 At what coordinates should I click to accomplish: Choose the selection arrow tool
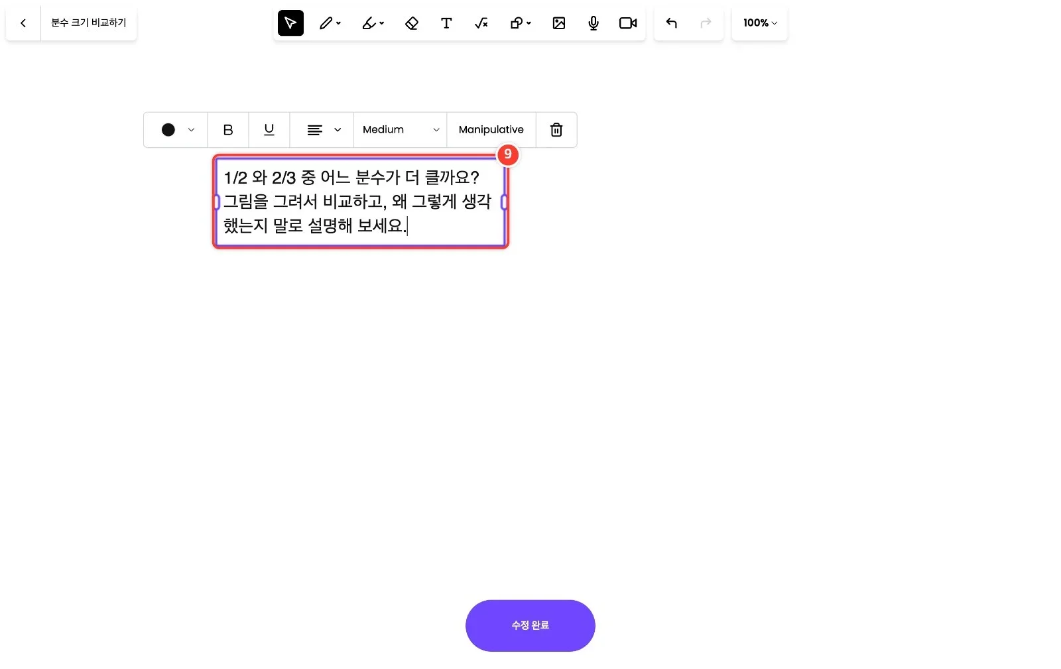pos(290,23)
